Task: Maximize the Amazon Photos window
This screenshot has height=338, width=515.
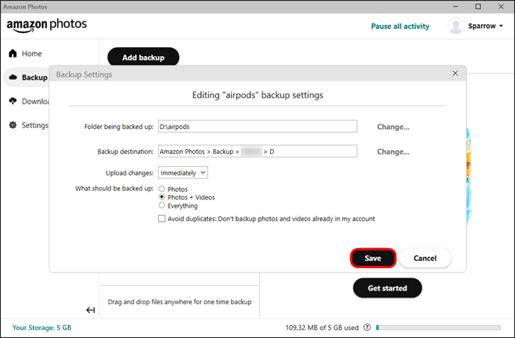Action: [478, 7]
